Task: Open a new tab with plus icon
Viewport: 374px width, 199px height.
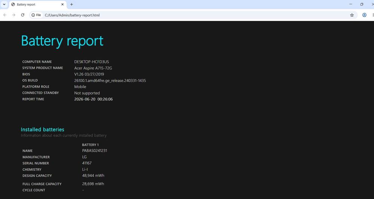Action: (x=71, y=4)
